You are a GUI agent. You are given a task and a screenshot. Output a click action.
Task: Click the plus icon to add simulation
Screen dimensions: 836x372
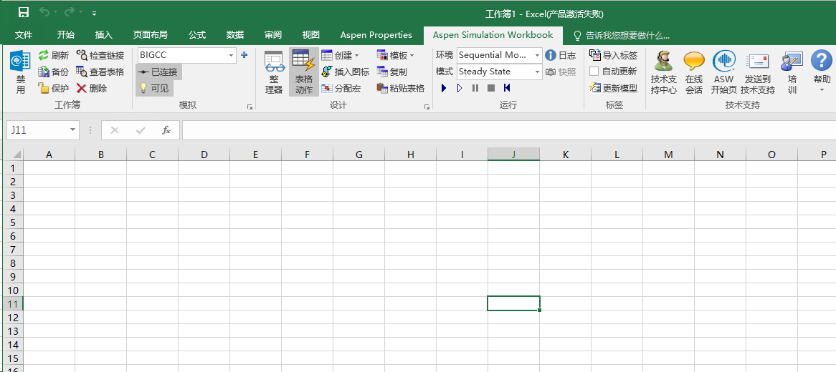(x=244, y=55)
